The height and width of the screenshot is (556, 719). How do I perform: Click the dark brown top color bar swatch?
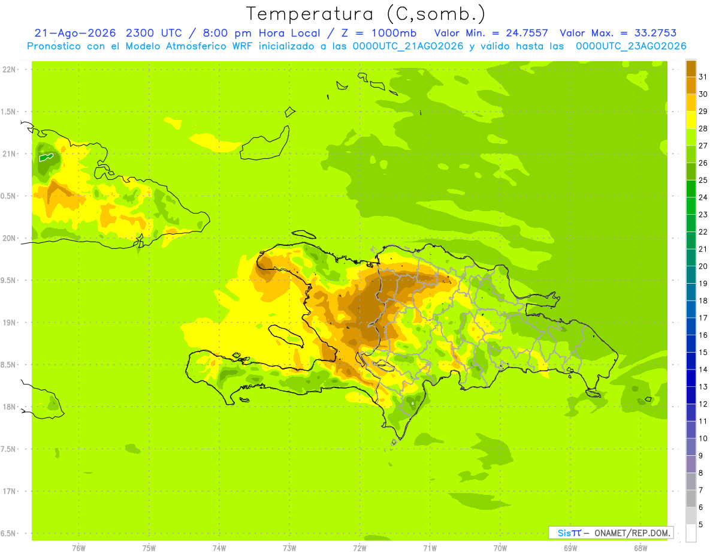click(691, 68)
